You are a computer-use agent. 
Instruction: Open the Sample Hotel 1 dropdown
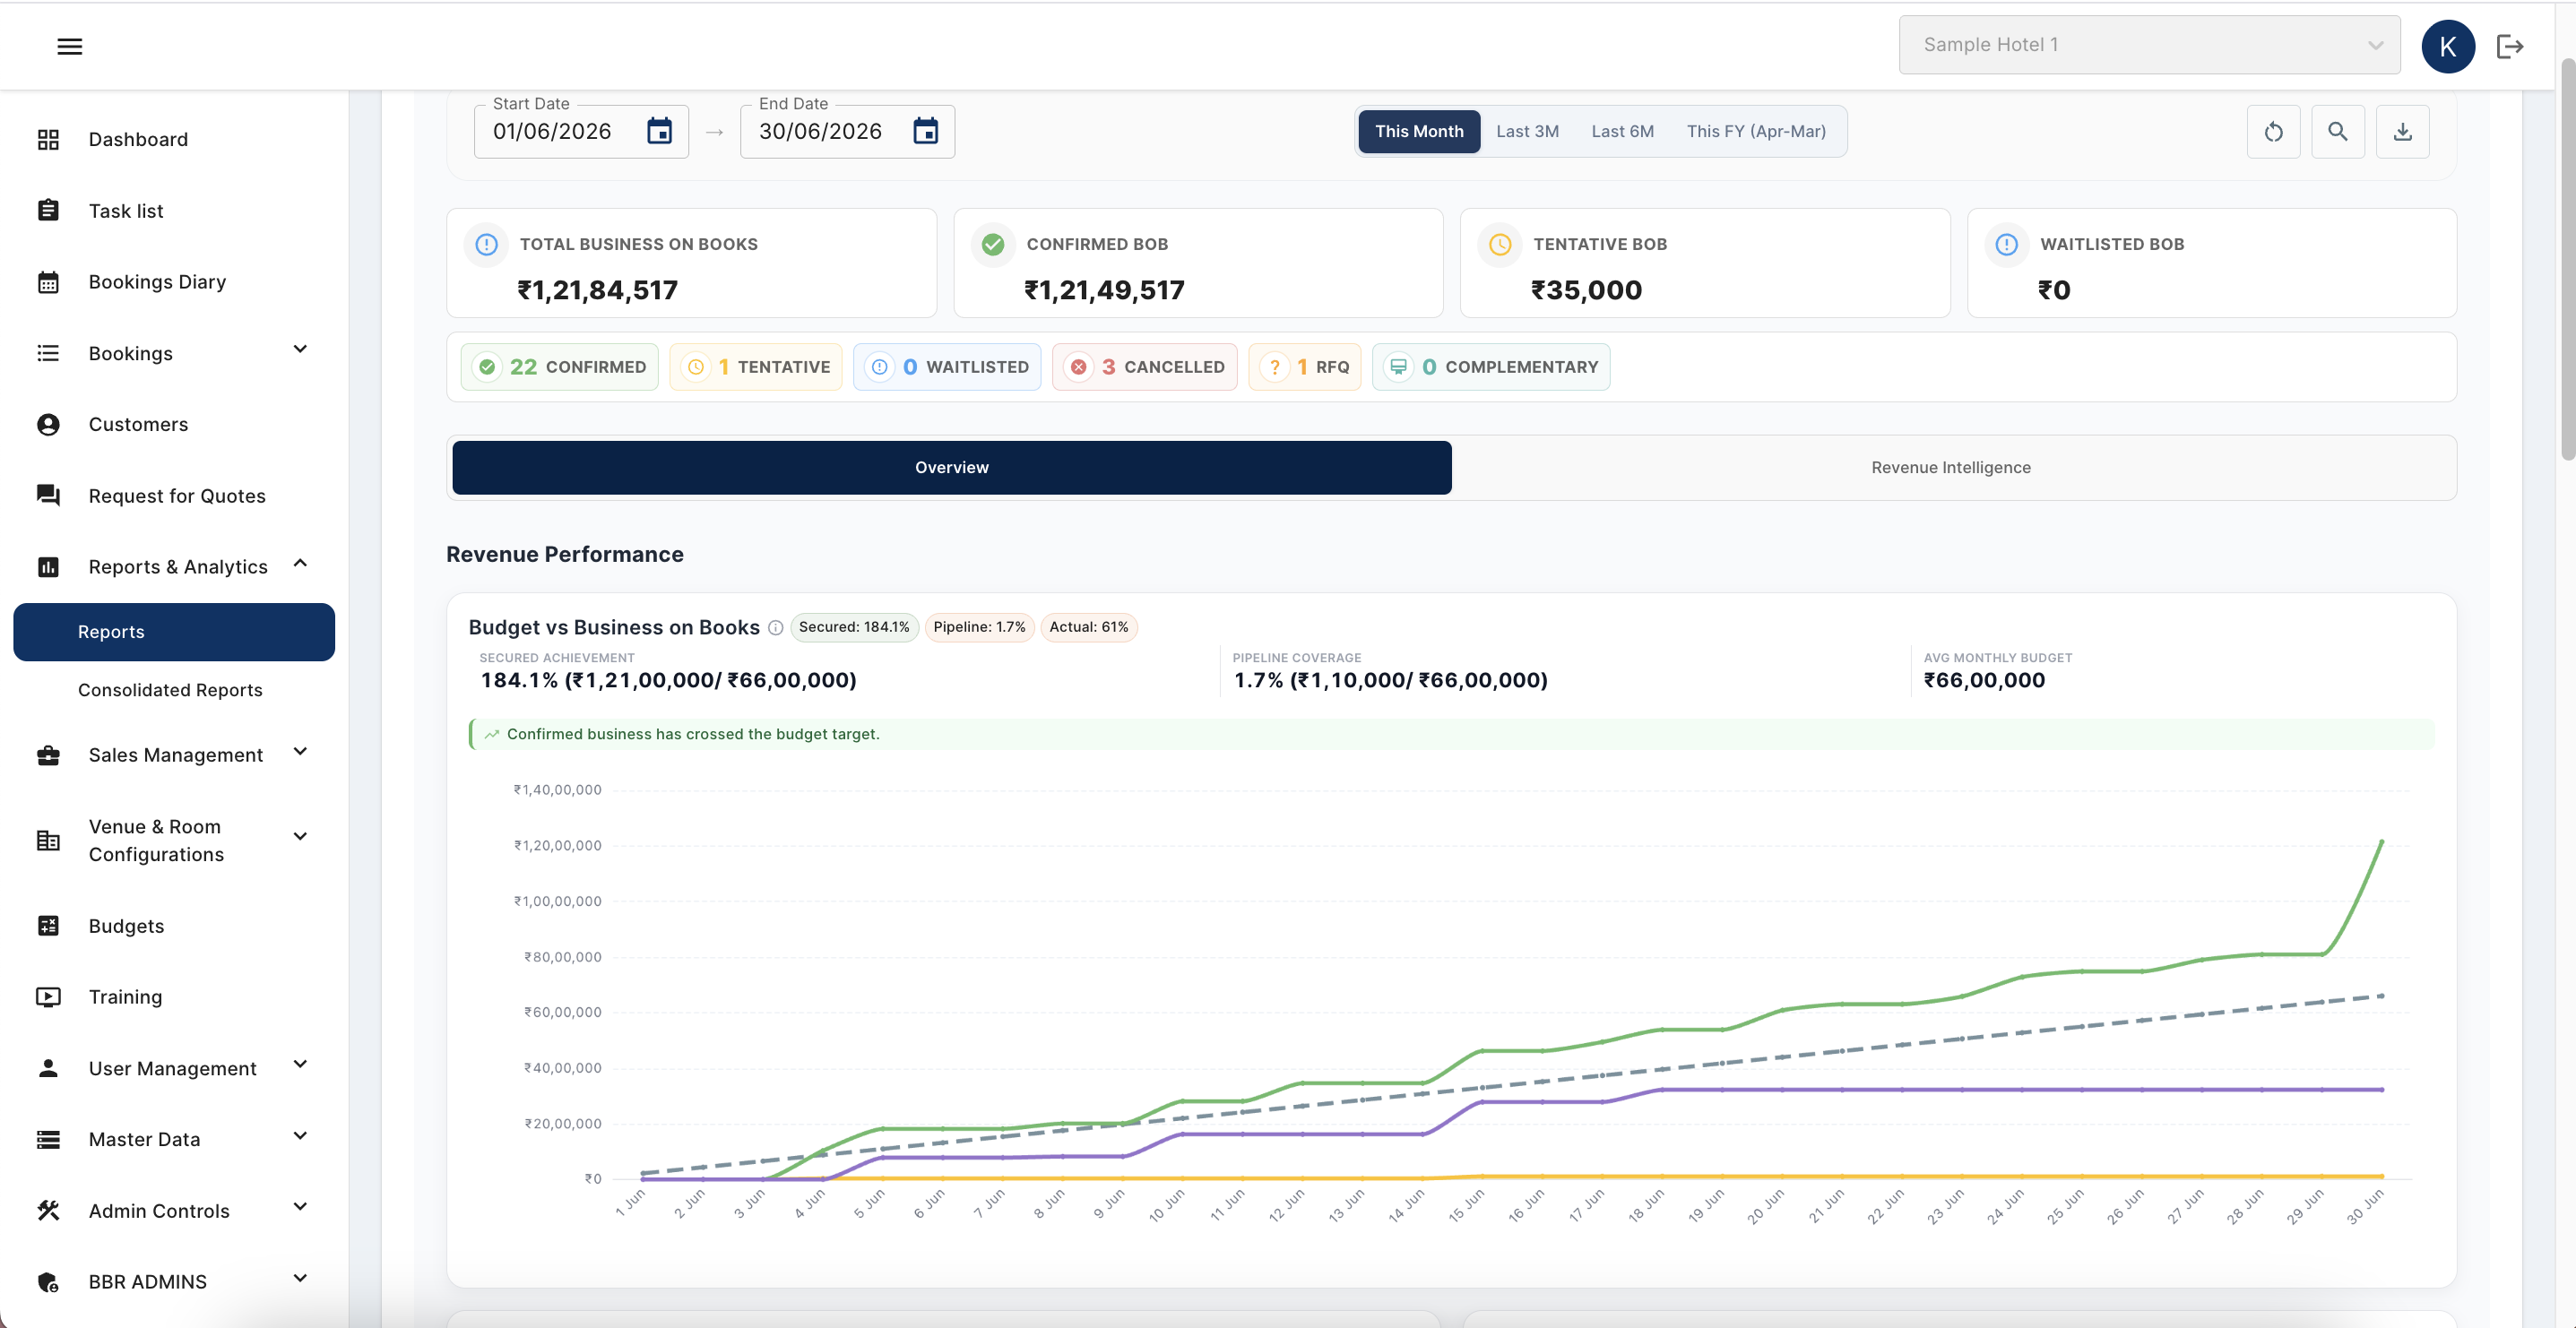[x=2149, y=45]
